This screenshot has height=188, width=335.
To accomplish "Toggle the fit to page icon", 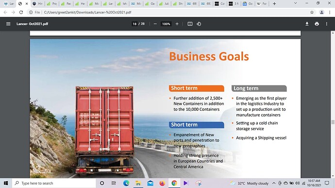I will pyautogui.click(x=190, y=24).
